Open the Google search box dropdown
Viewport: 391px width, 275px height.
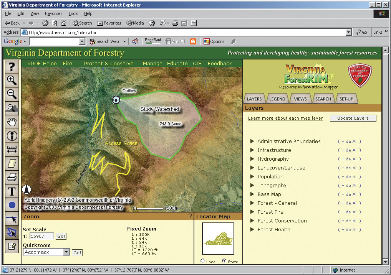(82, 41)
